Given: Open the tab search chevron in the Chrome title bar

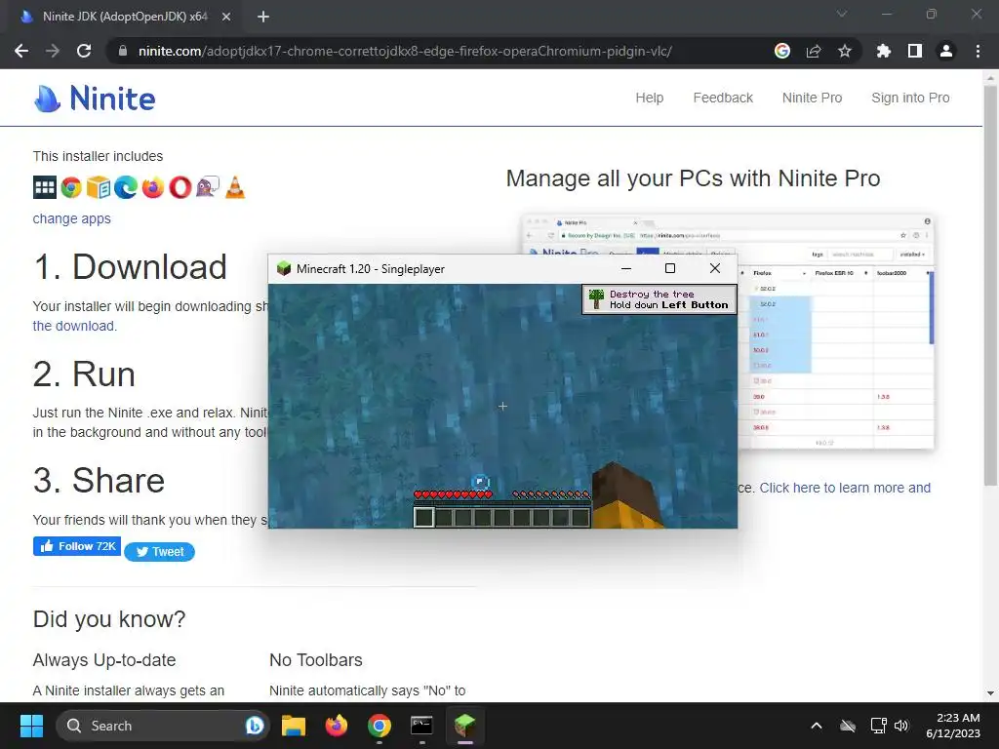Looking at the screenshot, I should [x=842, y=14].
